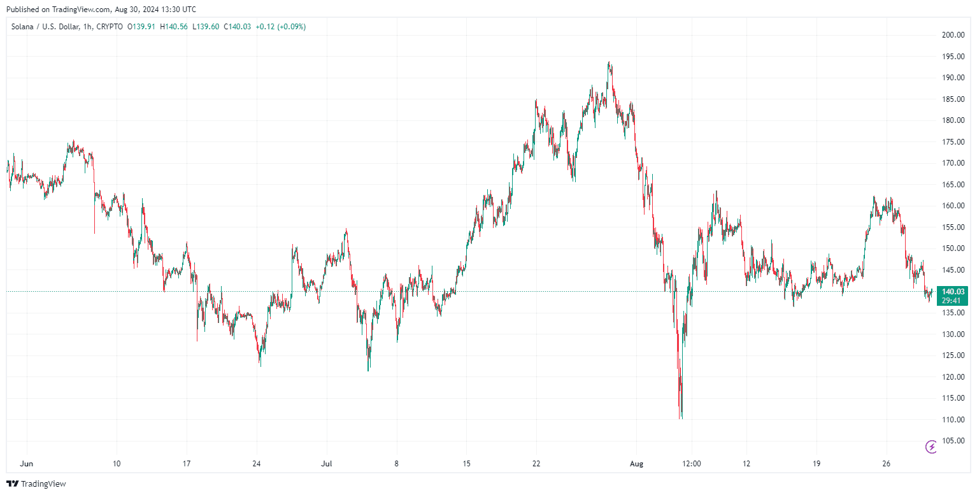Click the 10 date label on the time axis

coord(116,464)
